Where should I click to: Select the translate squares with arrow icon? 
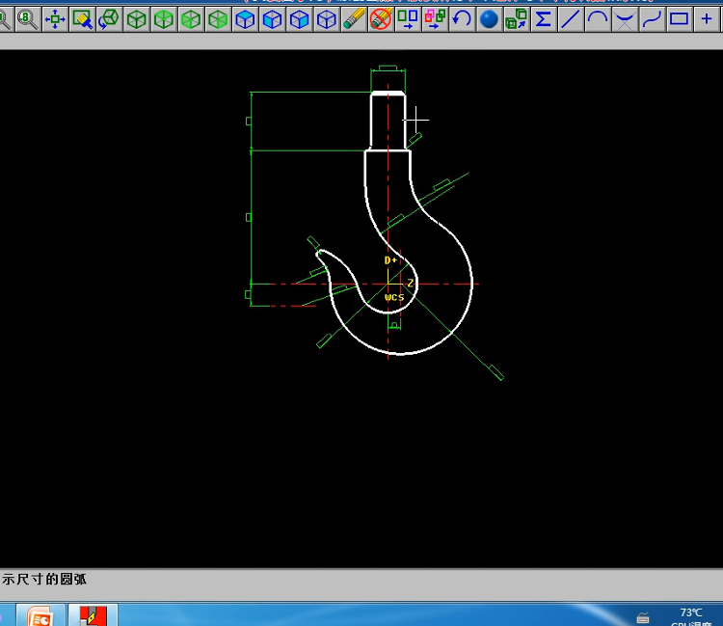tap(408, 18)
